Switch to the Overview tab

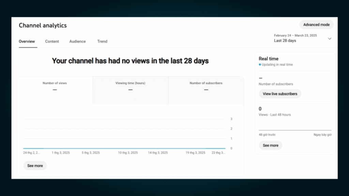pos(27,42)
